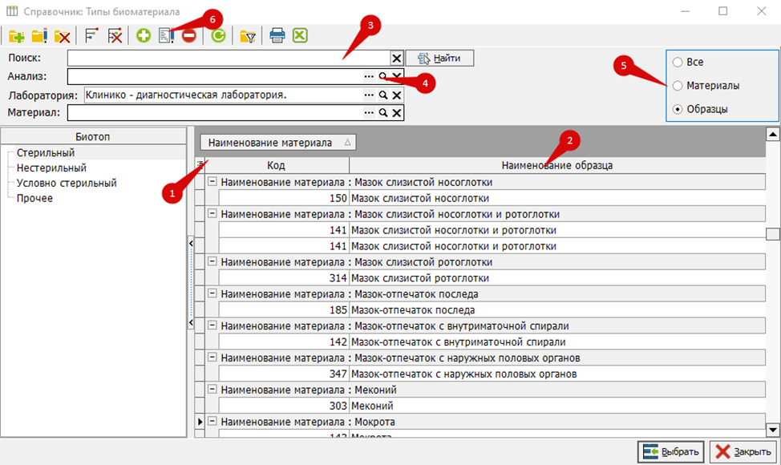The image size is (781, 465).
Task: Click the Выбрать button
Action: coord(670,451)
